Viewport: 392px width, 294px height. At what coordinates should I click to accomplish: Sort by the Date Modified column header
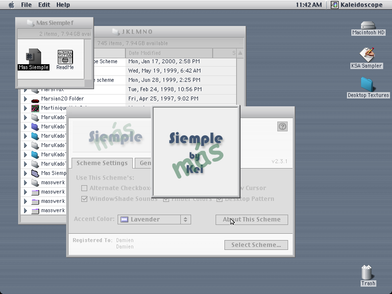click(169, 53)
